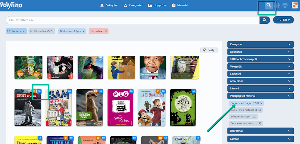Screen dimensions: 300x144
Task: Toggle the Betydelsebärande ord filter
Action: [x=246, y=123]
